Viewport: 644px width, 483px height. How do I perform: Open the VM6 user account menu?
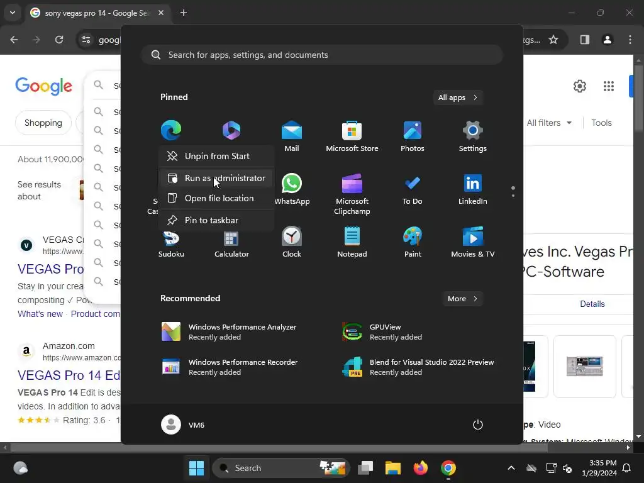click(183, 425)
